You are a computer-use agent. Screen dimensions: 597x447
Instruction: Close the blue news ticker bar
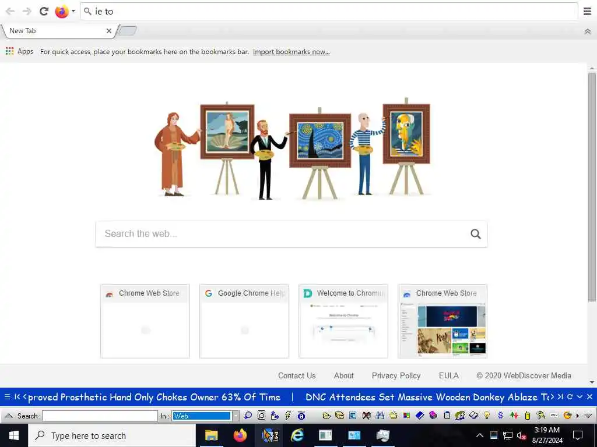coord(589,397)
